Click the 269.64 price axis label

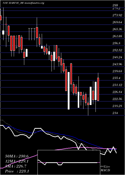[x=117, y=22]
